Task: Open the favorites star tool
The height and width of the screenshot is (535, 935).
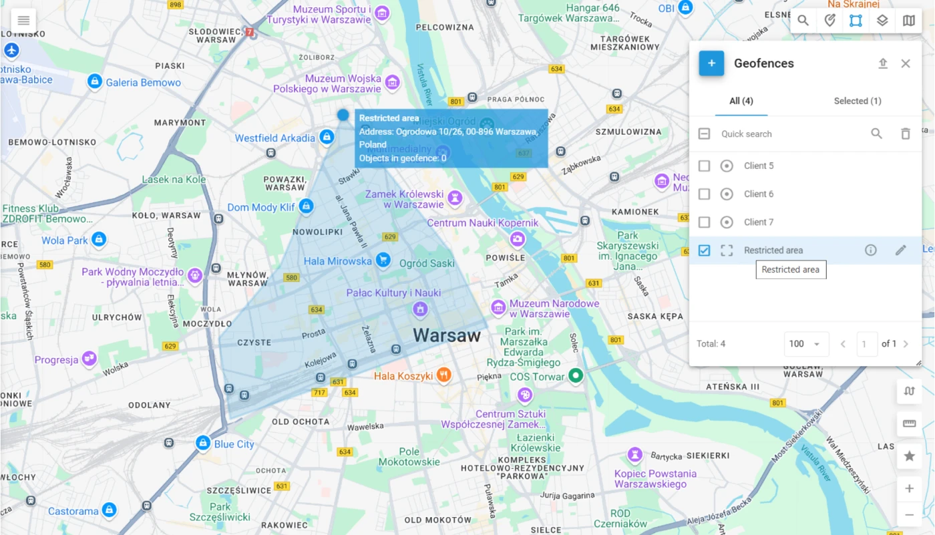Action: (x=909, y=456)
